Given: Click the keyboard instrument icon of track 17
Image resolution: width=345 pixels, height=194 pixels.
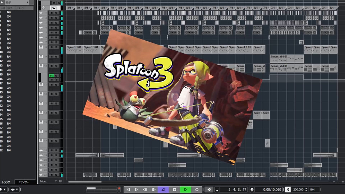Looking at the screenshot, I should (x=41, y=141).
